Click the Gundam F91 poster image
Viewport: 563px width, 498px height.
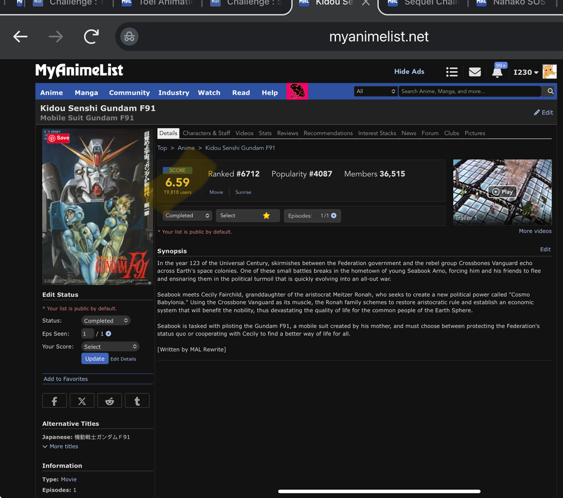point(97,207)
